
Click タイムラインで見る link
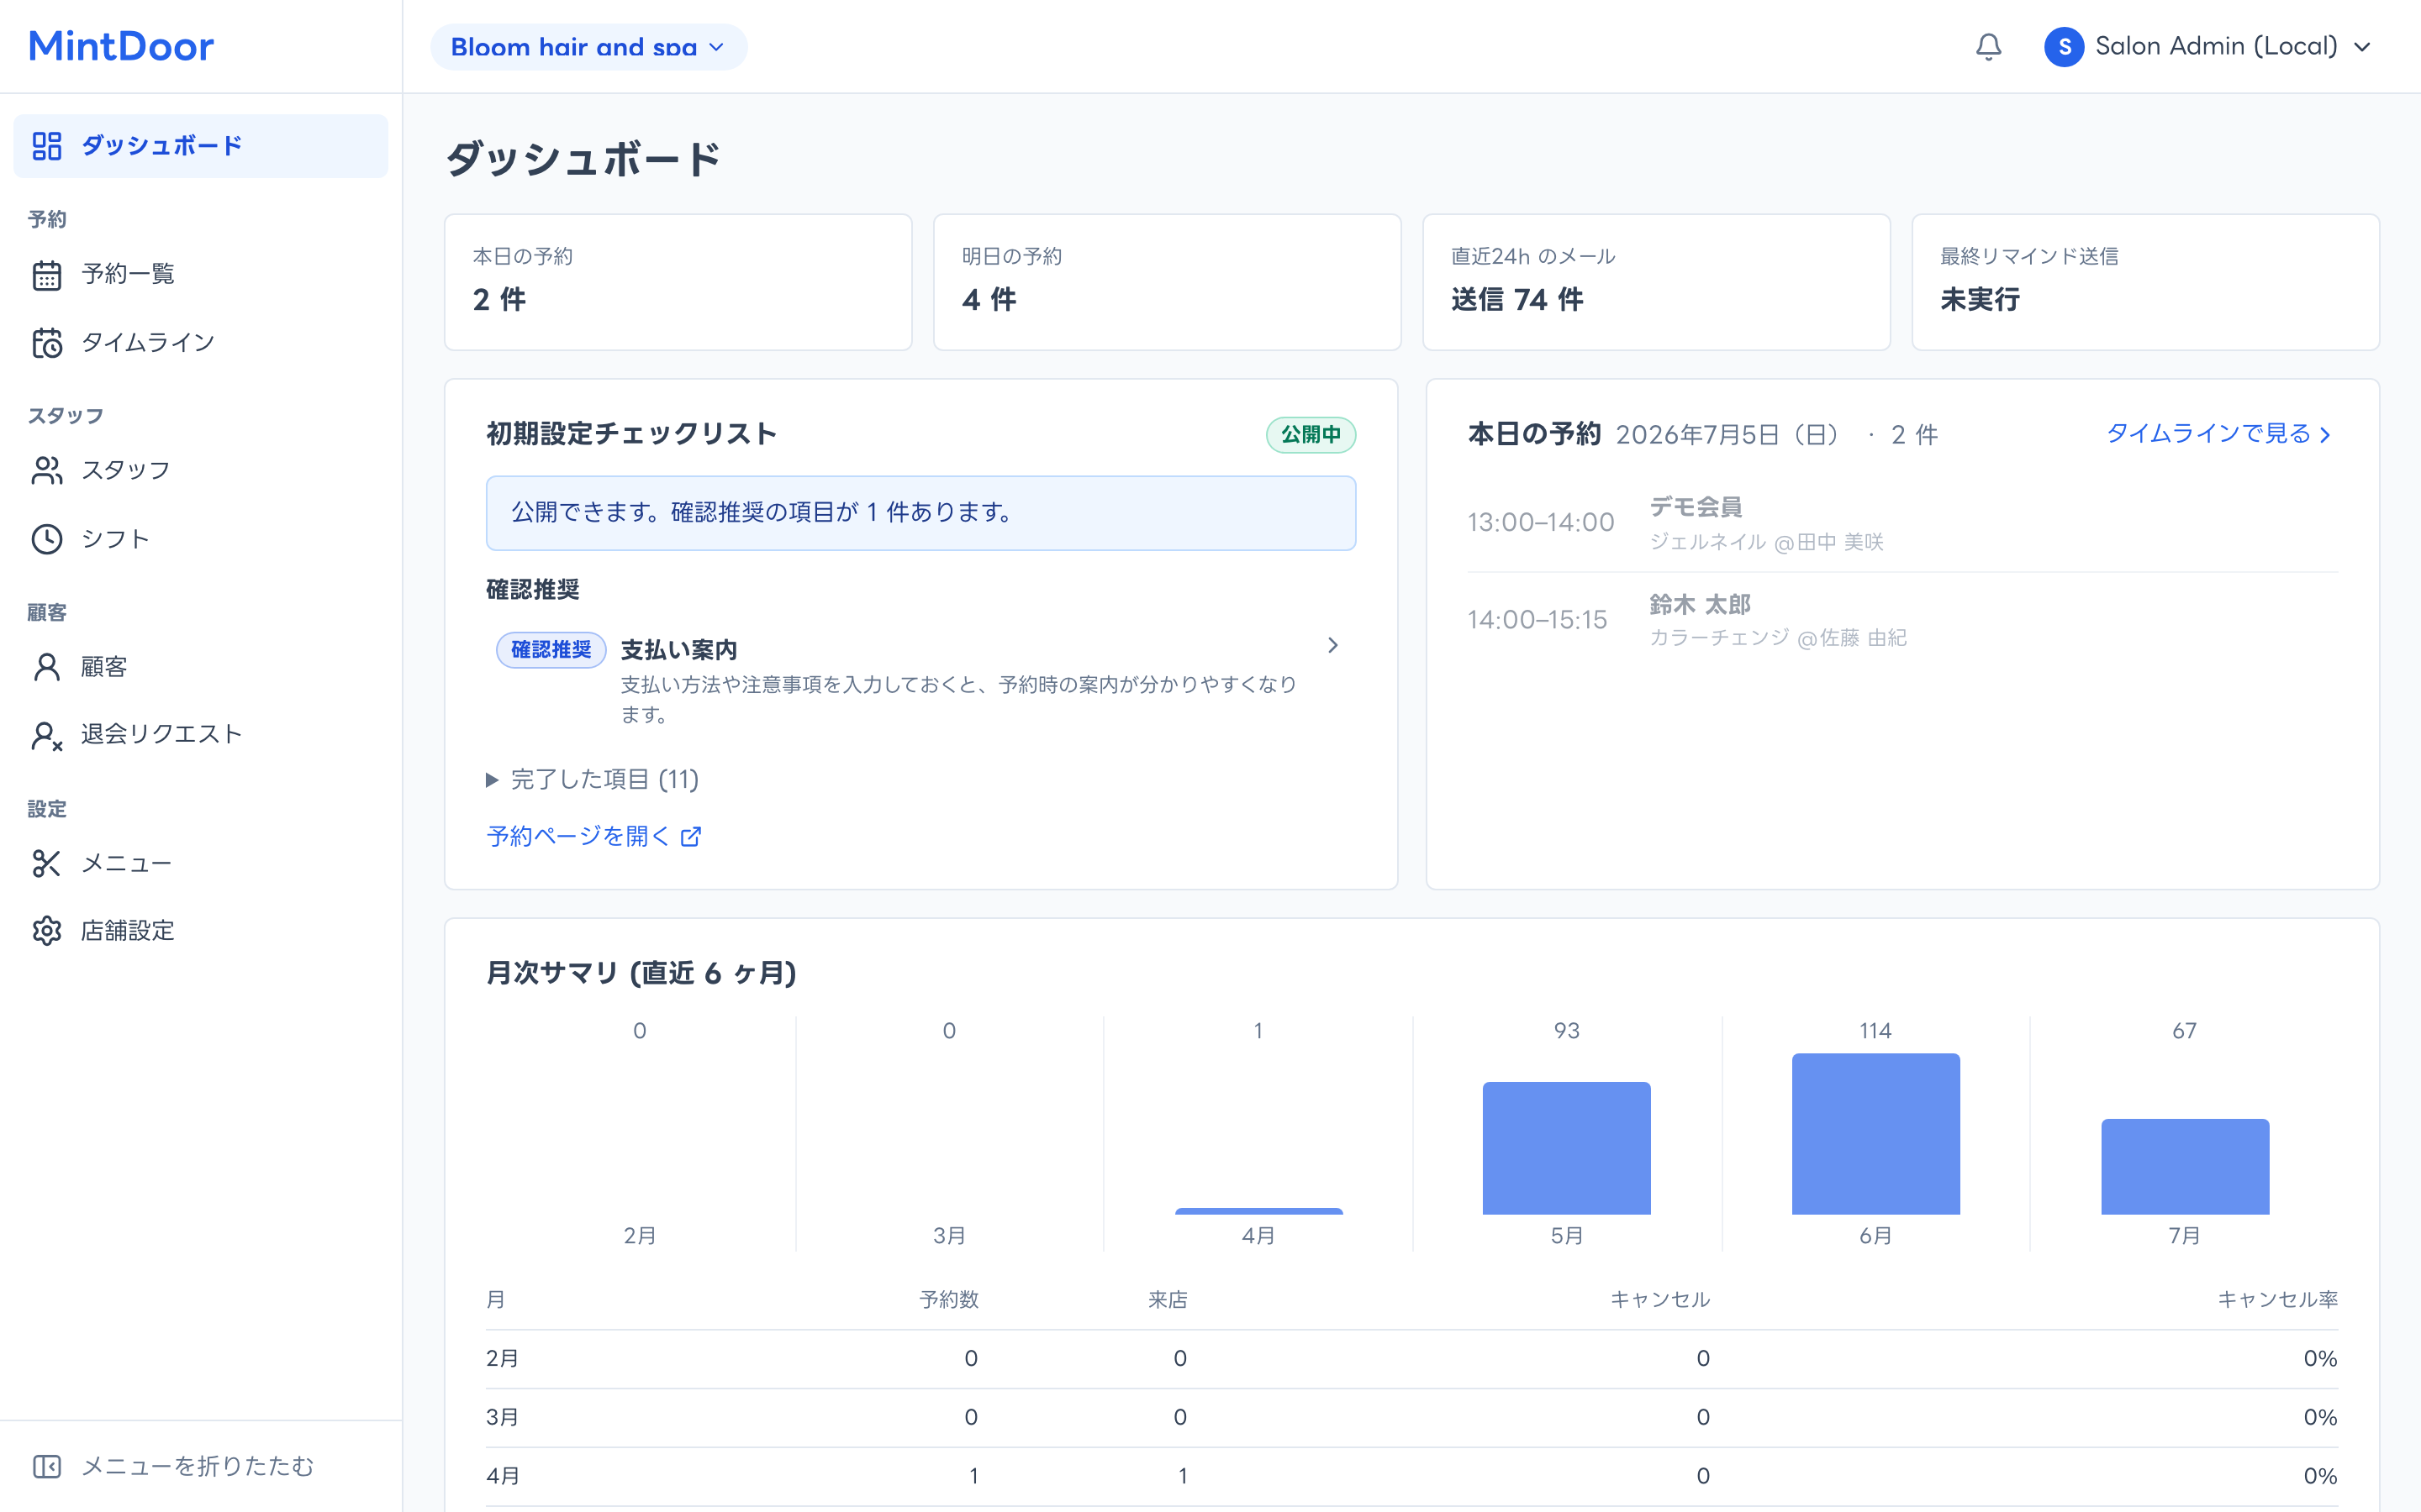tap(2219, 434)
